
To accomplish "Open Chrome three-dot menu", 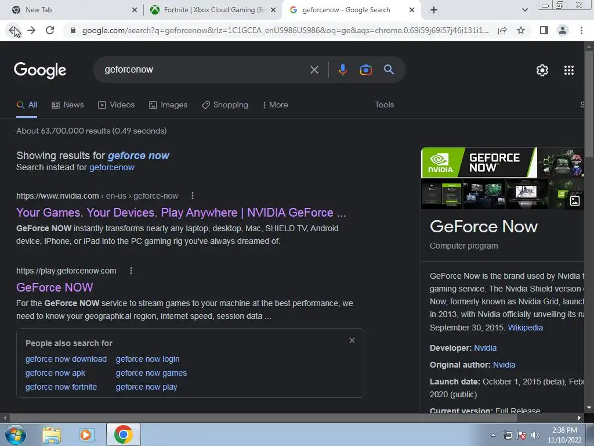I will click(581, 30).
